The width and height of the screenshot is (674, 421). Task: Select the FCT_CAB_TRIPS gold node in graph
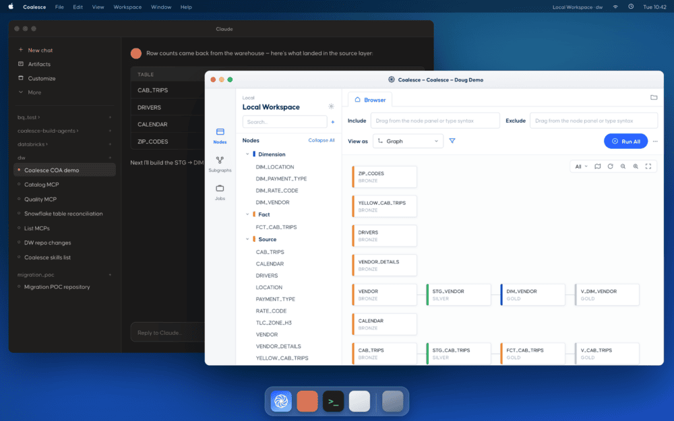(532, 354)
